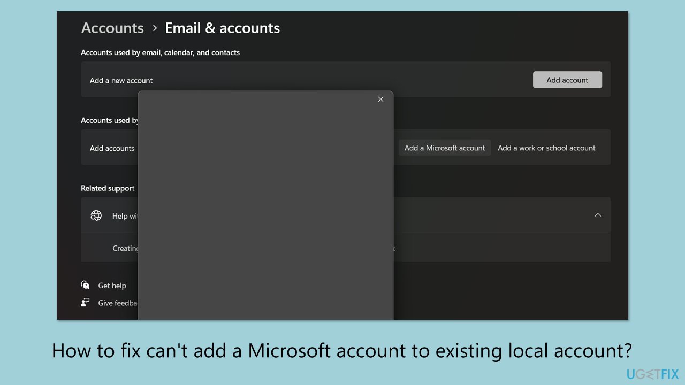Go back to Accounts breadcrumb

(x=112, y=28)
